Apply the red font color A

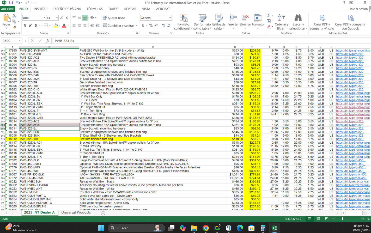click(x=64, y=26)
